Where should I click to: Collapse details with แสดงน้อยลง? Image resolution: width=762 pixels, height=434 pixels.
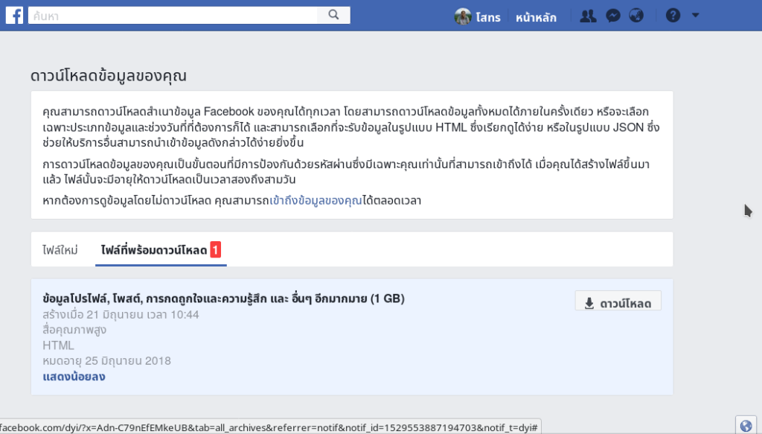point(74,377)
